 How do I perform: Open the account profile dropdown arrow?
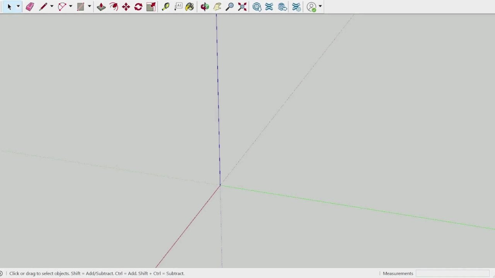[320, 7]
